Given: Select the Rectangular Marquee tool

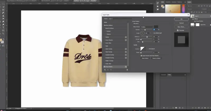Looking at the screenshot, I should tap(3, 4).
